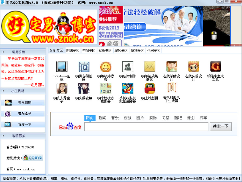The width and height of the screenshot is (242, 182).
Task: Open QQ个性状态模拟器 icon
Action: [x=106, y=88]
